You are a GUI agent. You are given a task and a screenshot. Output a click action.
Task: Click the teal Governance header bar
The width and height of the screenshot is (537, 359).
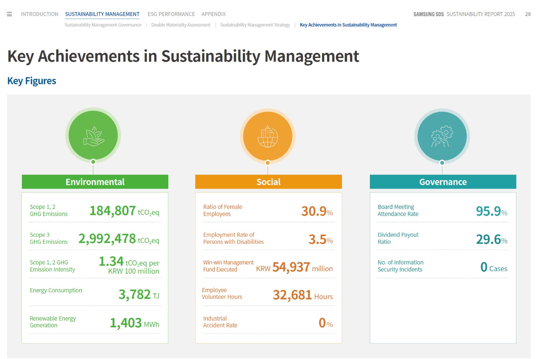443,182
